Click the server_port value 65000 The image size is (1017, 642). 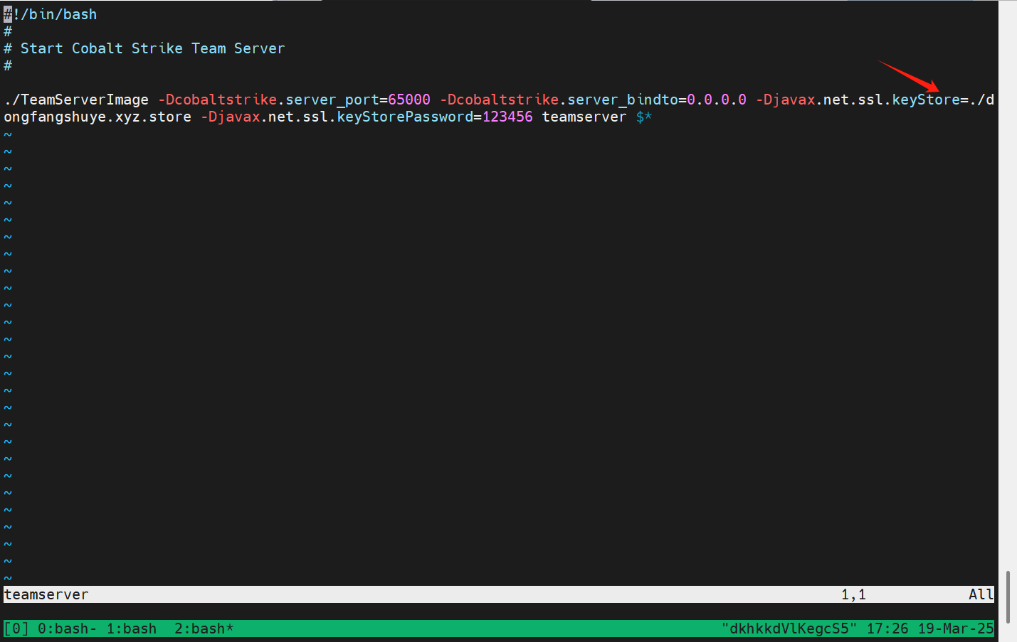tap(409, 100)
